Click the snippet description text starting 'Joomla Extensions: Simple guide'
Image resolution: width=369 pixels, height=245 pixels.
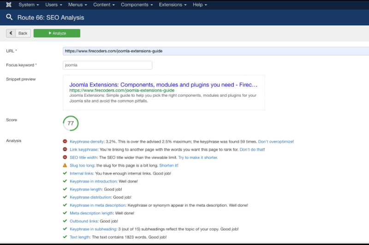163,98
